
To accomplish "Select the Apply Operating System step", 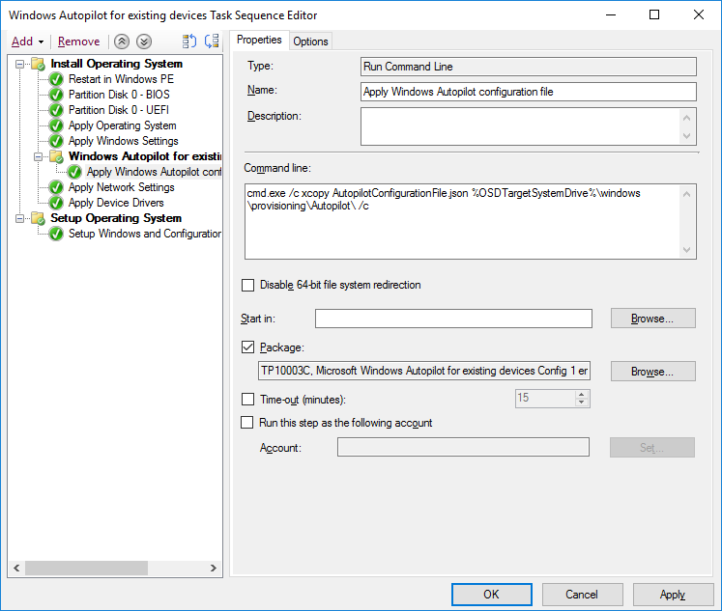I will point(123,125).
